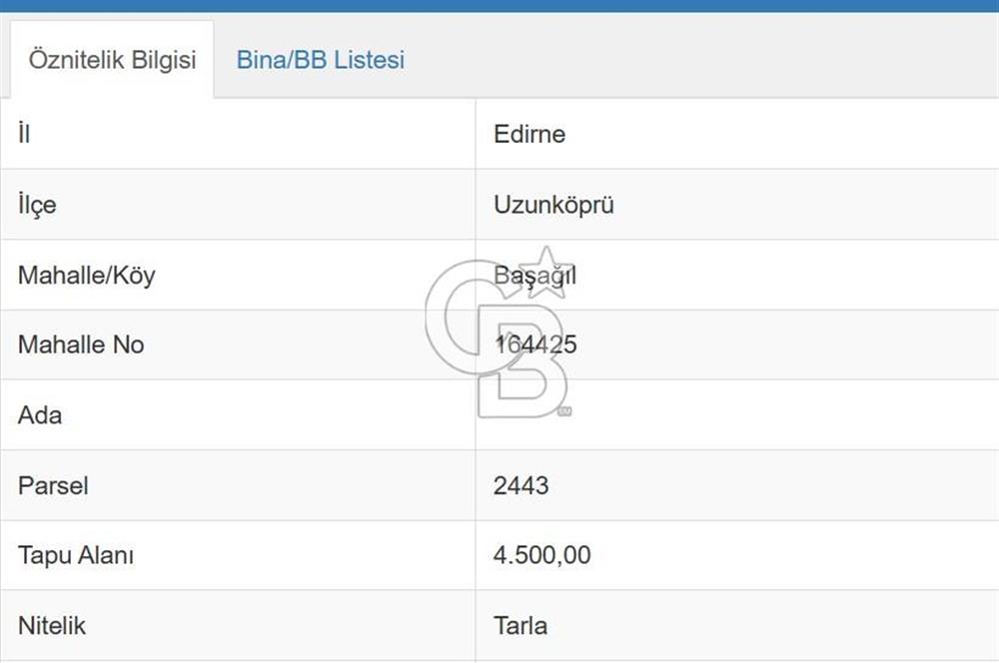Select the Öznitelik Bilgisi tab
999x663 pixels.
pyautogui.click(x=111, y=60)
